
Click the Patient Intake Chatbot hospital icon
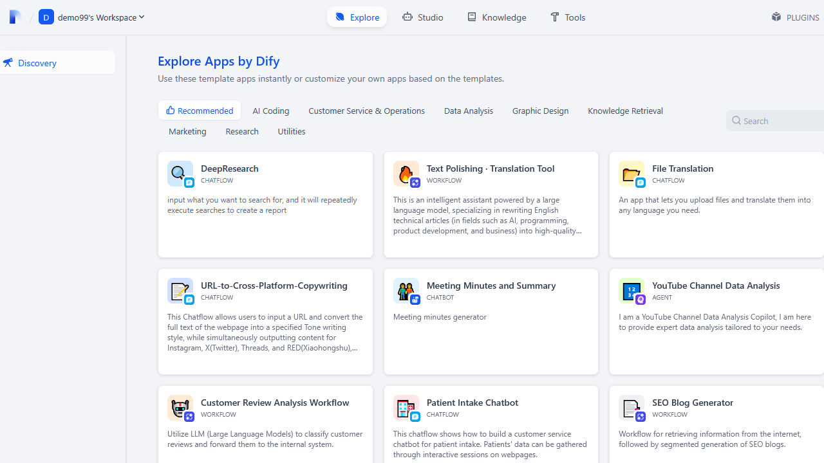pyautogui.click(x=406, y=408)
